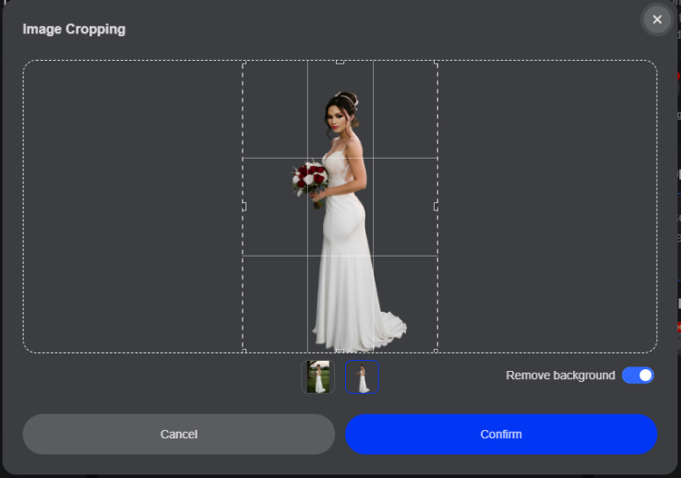Select the background-removed thumbnail
Image resolution: width=681 pixels, height=478 pixels.
pyautogui.click(x=361, y=377)
